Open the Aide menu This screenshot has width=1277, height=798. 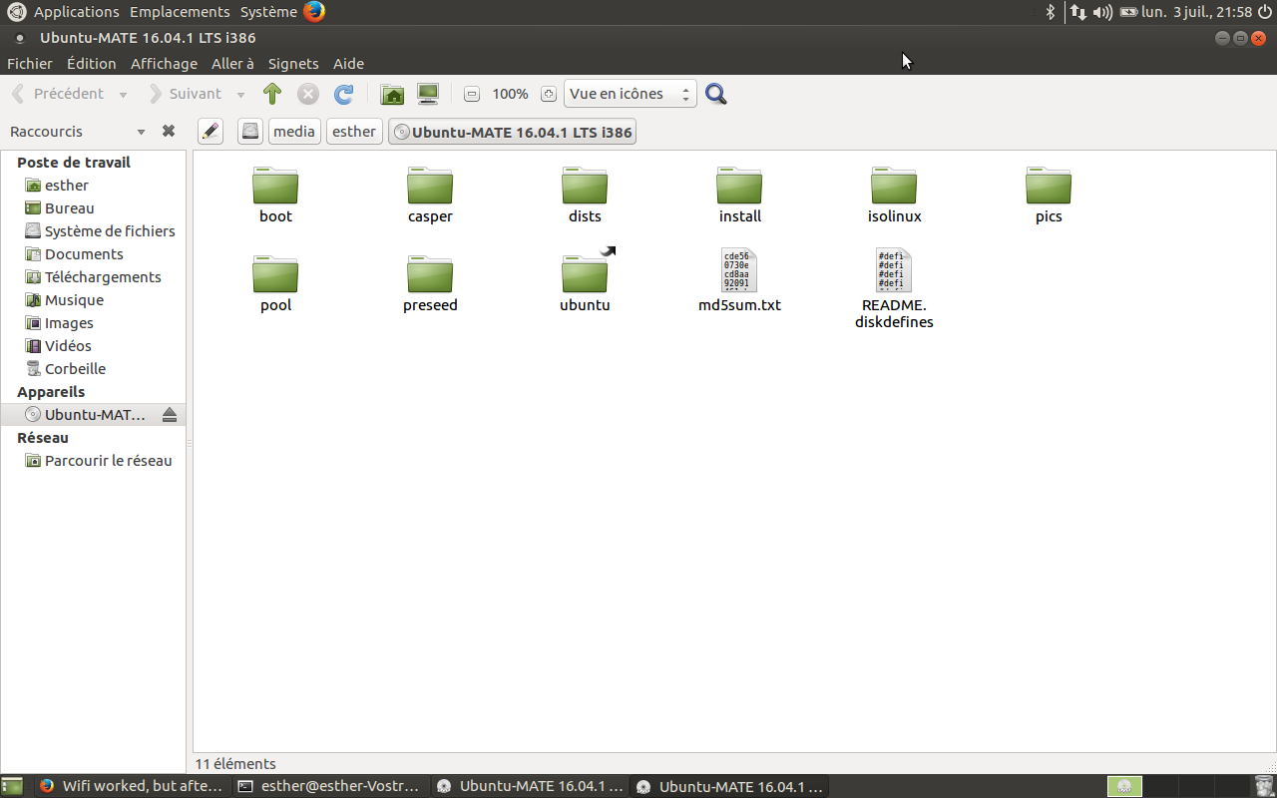pos(348,63)
